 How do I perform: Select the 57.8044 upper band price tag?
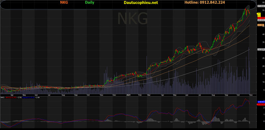(x=261, y=6)
